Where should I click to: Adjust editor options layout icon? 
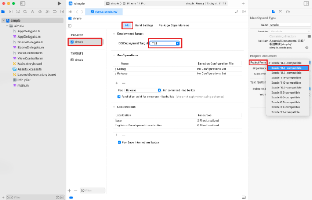pyautogui.click(x=244, y=12)
